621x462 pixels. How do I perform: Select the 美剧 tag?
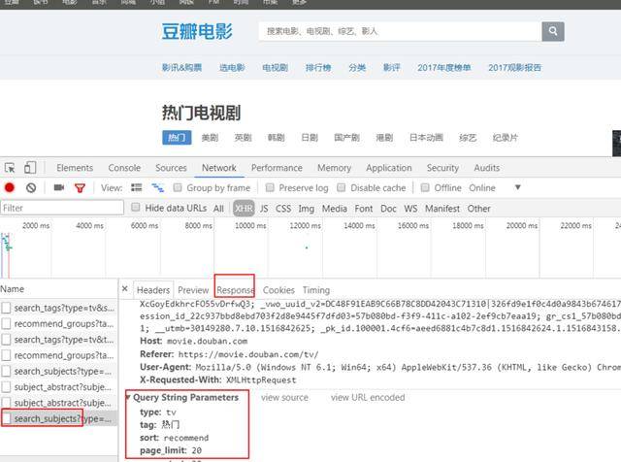pyautogui.click(x=210, y=138)
